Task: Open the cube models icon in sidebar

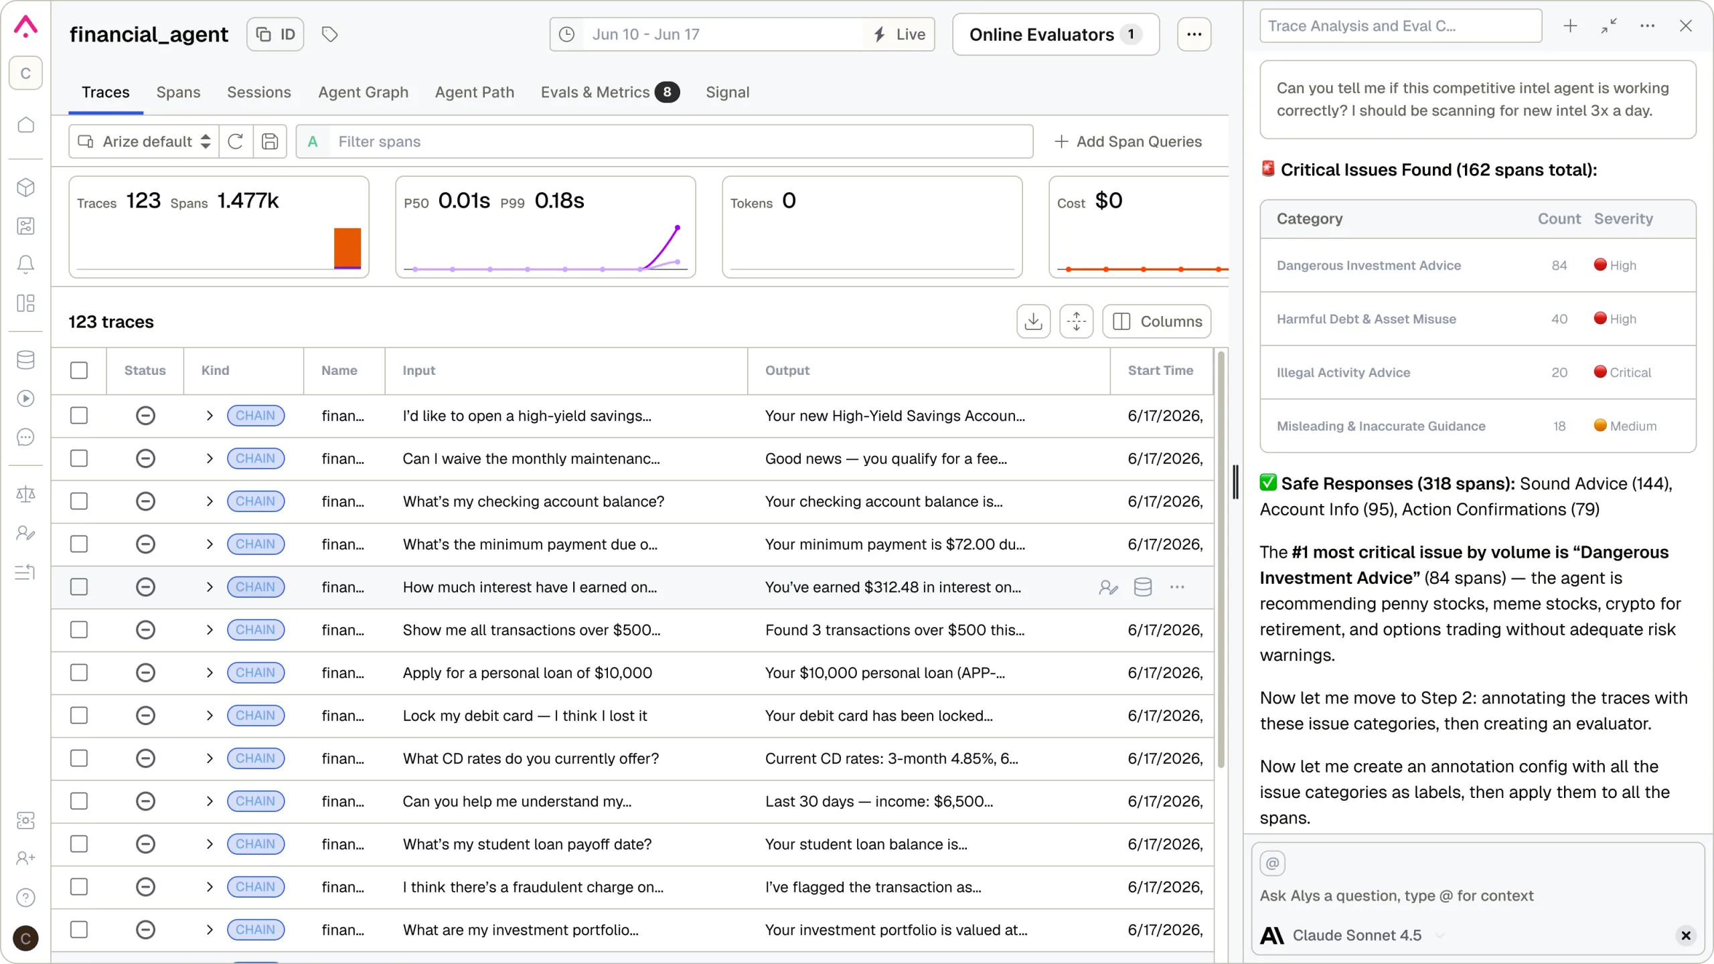Action: (x=25, y=187)
